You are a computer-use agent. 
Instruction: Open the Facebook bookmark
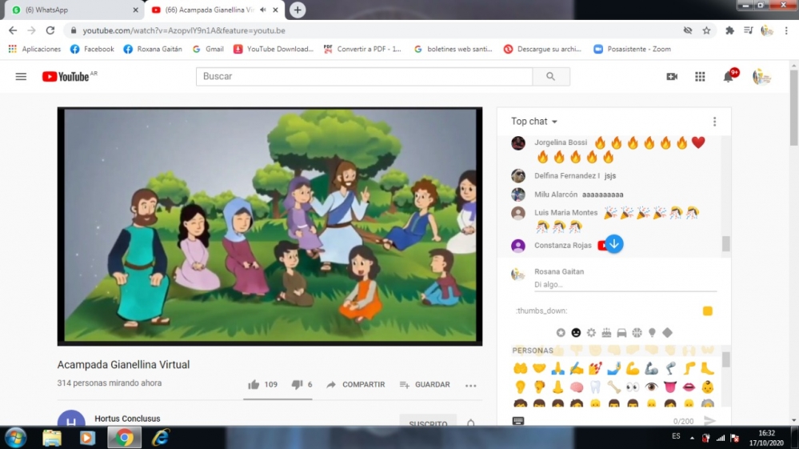tap(92, 49)
